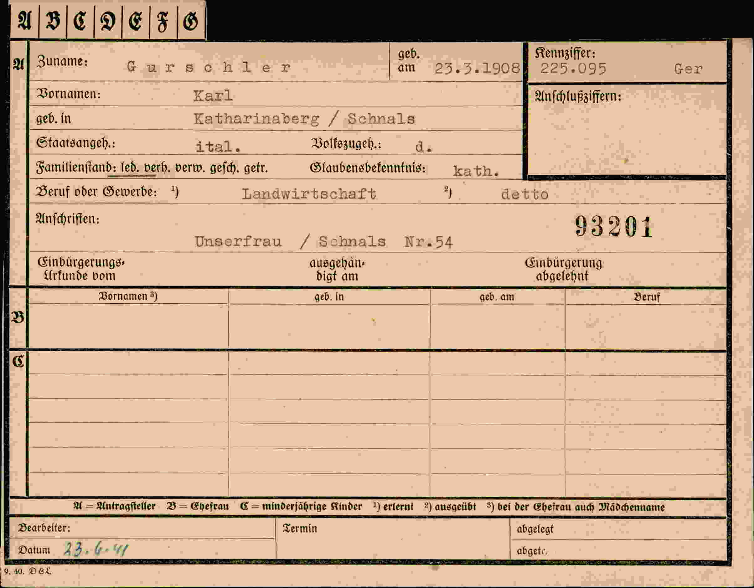Click the citizenship value 'ital.'
Image resolution: width=754 pixels, height=588 pixels.
click(x=218, y=147)
